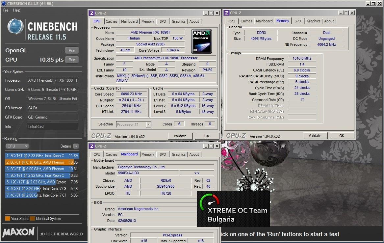Select CPU tab in Memory window

click(232, 21)
